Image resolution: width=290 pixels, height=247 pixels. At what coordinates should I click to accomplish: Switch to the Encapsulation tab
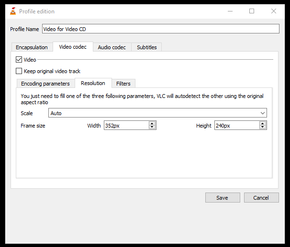pos(32,47)
